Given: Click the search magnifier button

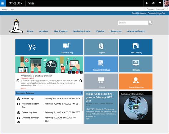Looking at the screenshot, I should 150,22.
